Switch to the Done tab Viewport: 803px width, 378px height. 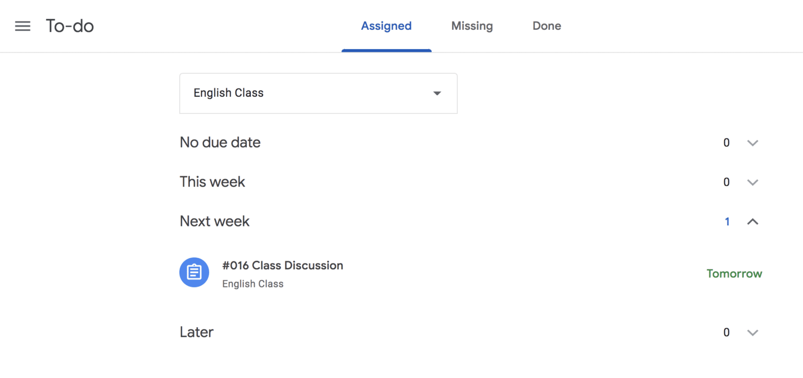coord(546,26)
